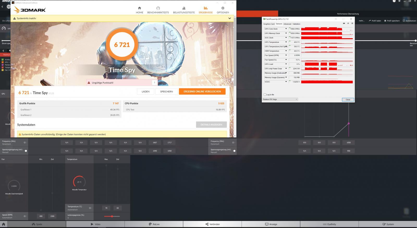Click the GPU-Z Close button
The image size is (417, 228).
pyautogui.click(x=348, y=100)
